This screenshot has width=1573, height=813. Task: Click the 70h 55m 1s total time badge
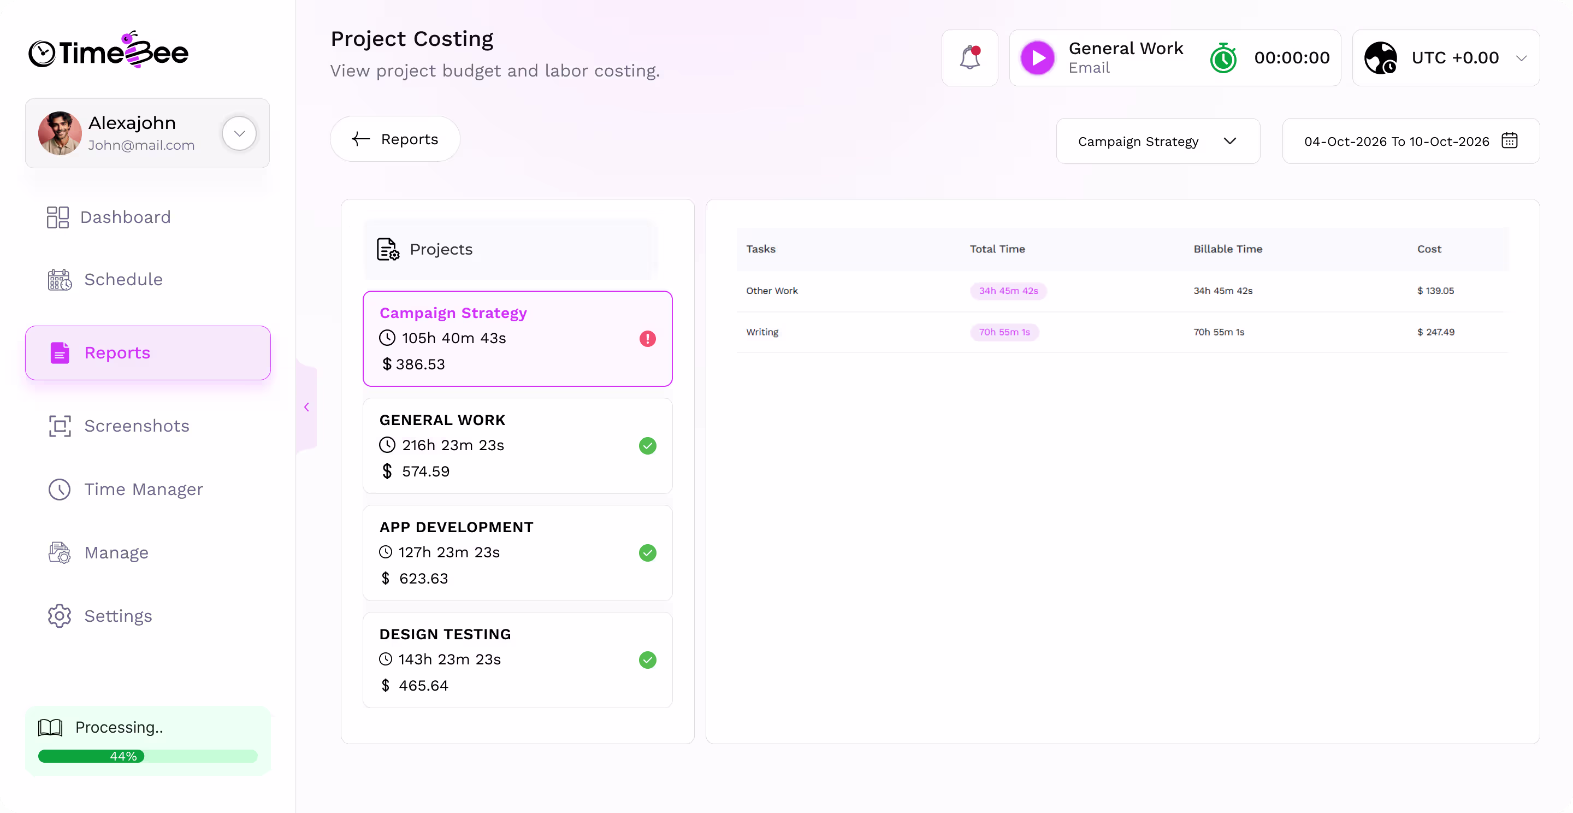coord(1004,332)
